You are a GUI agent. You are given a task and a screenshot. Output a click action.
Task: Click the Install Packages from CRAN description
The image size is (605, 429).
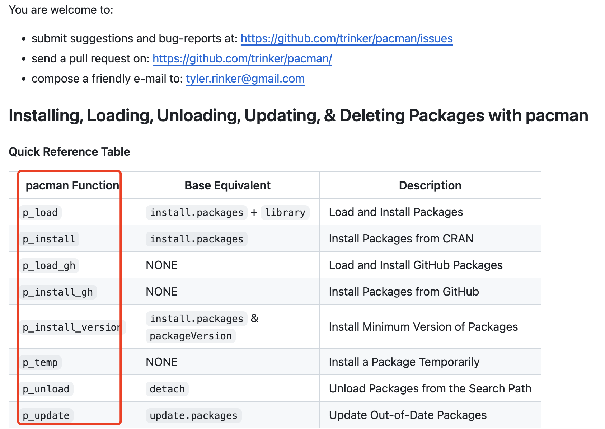[401, 239]
